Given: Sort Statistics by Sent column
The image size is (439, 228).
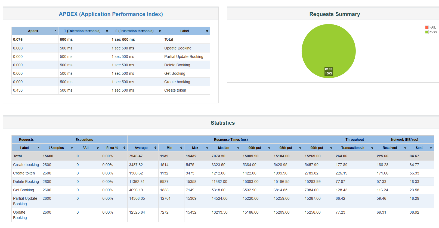Looking at the screenshot, I should click(421, 148).
